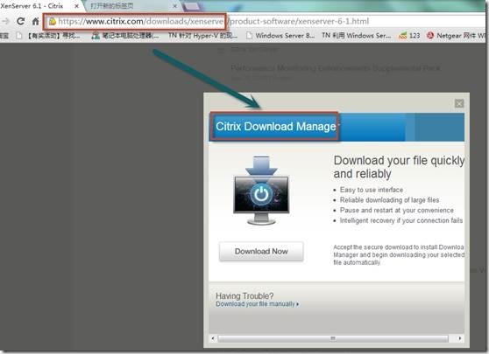The width and height of the screenshot is (489, 354).
Task: Click the Download Now button
Action: click(x=261, y=252)
